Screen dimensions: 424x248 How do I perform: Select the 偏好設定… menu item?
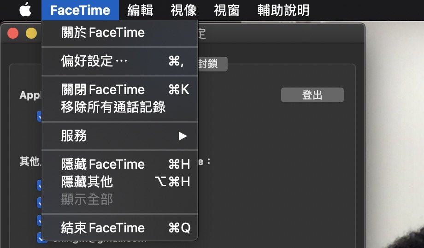94,61
